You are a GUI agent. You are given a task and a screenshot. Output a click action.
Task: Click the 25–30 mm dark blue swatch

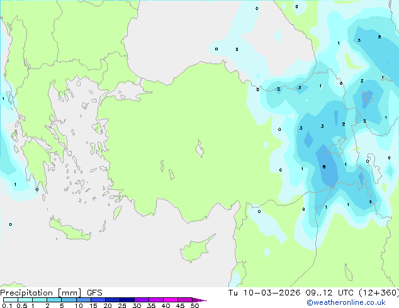(x=127, y=300)
